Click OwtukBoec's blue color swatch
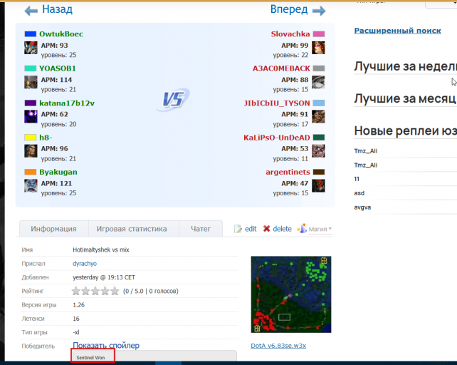 point(31,34)
